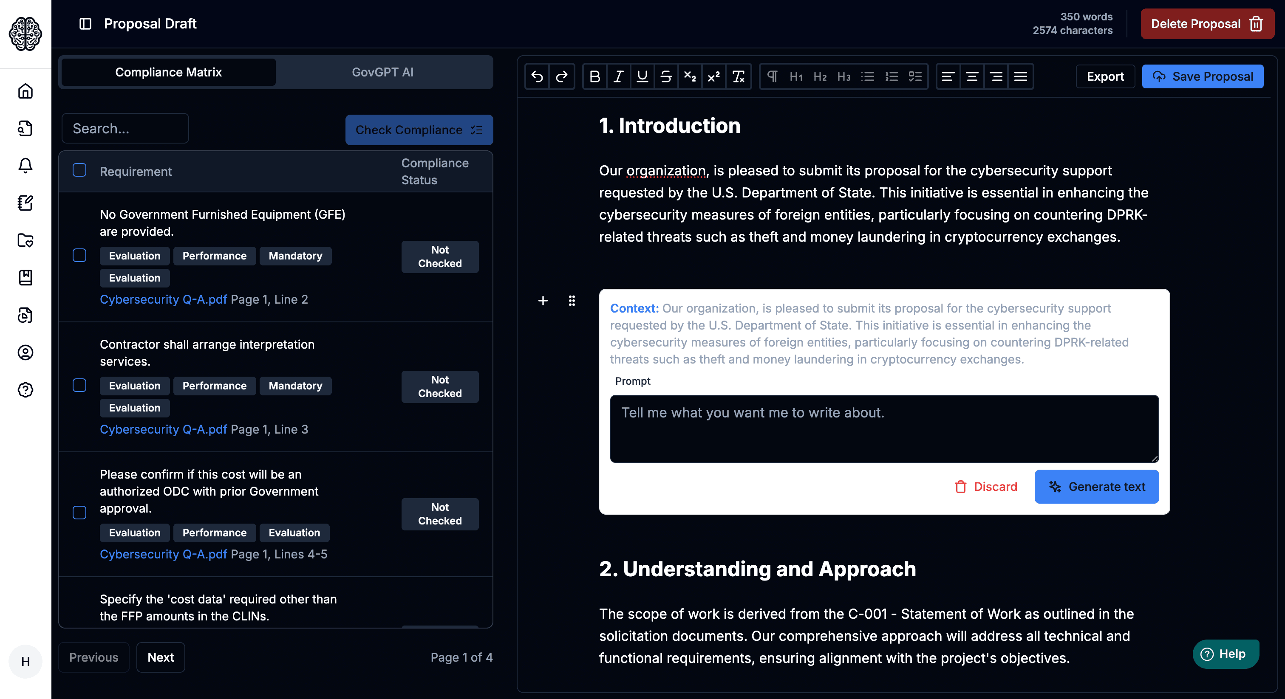Apply Heading 2 formatting

pyautogui.click(x=820, y=76)
